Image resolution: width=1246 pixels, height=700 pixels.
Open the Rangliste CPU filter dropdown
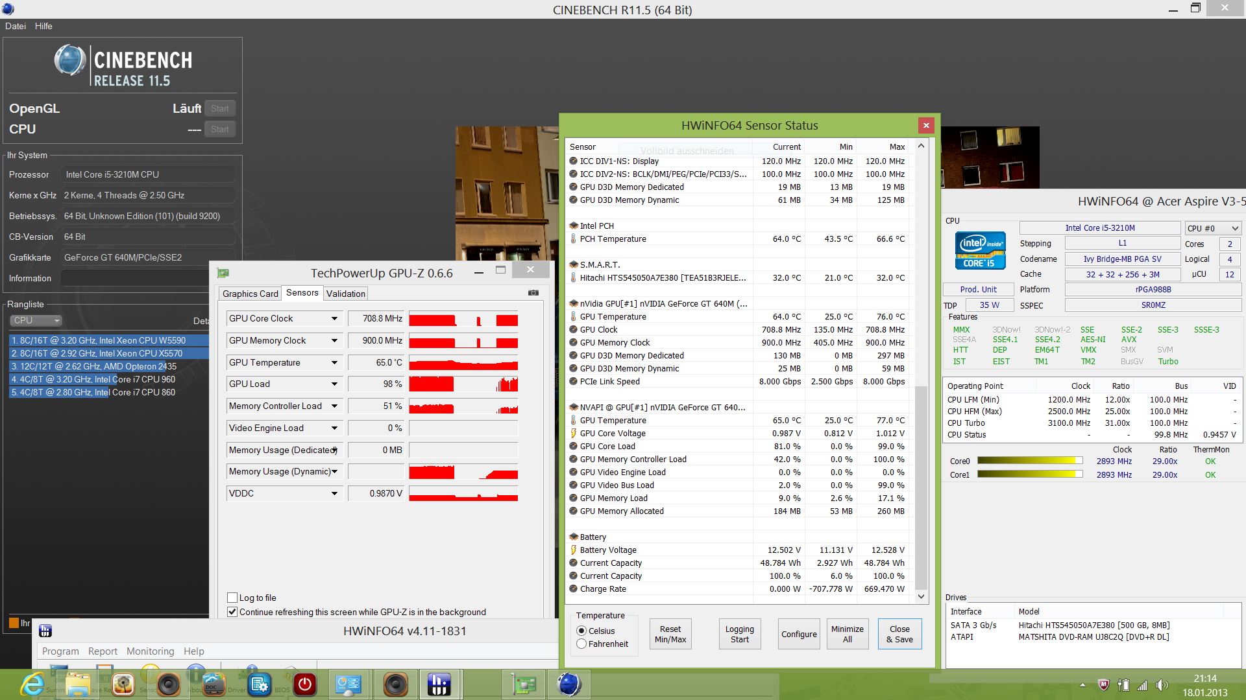click(x=36, y=320)
